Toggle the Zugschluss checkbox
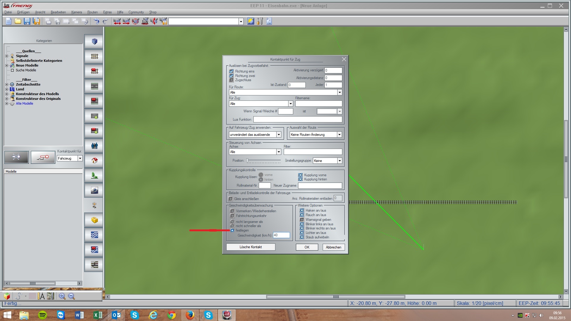 coord(231,80)
